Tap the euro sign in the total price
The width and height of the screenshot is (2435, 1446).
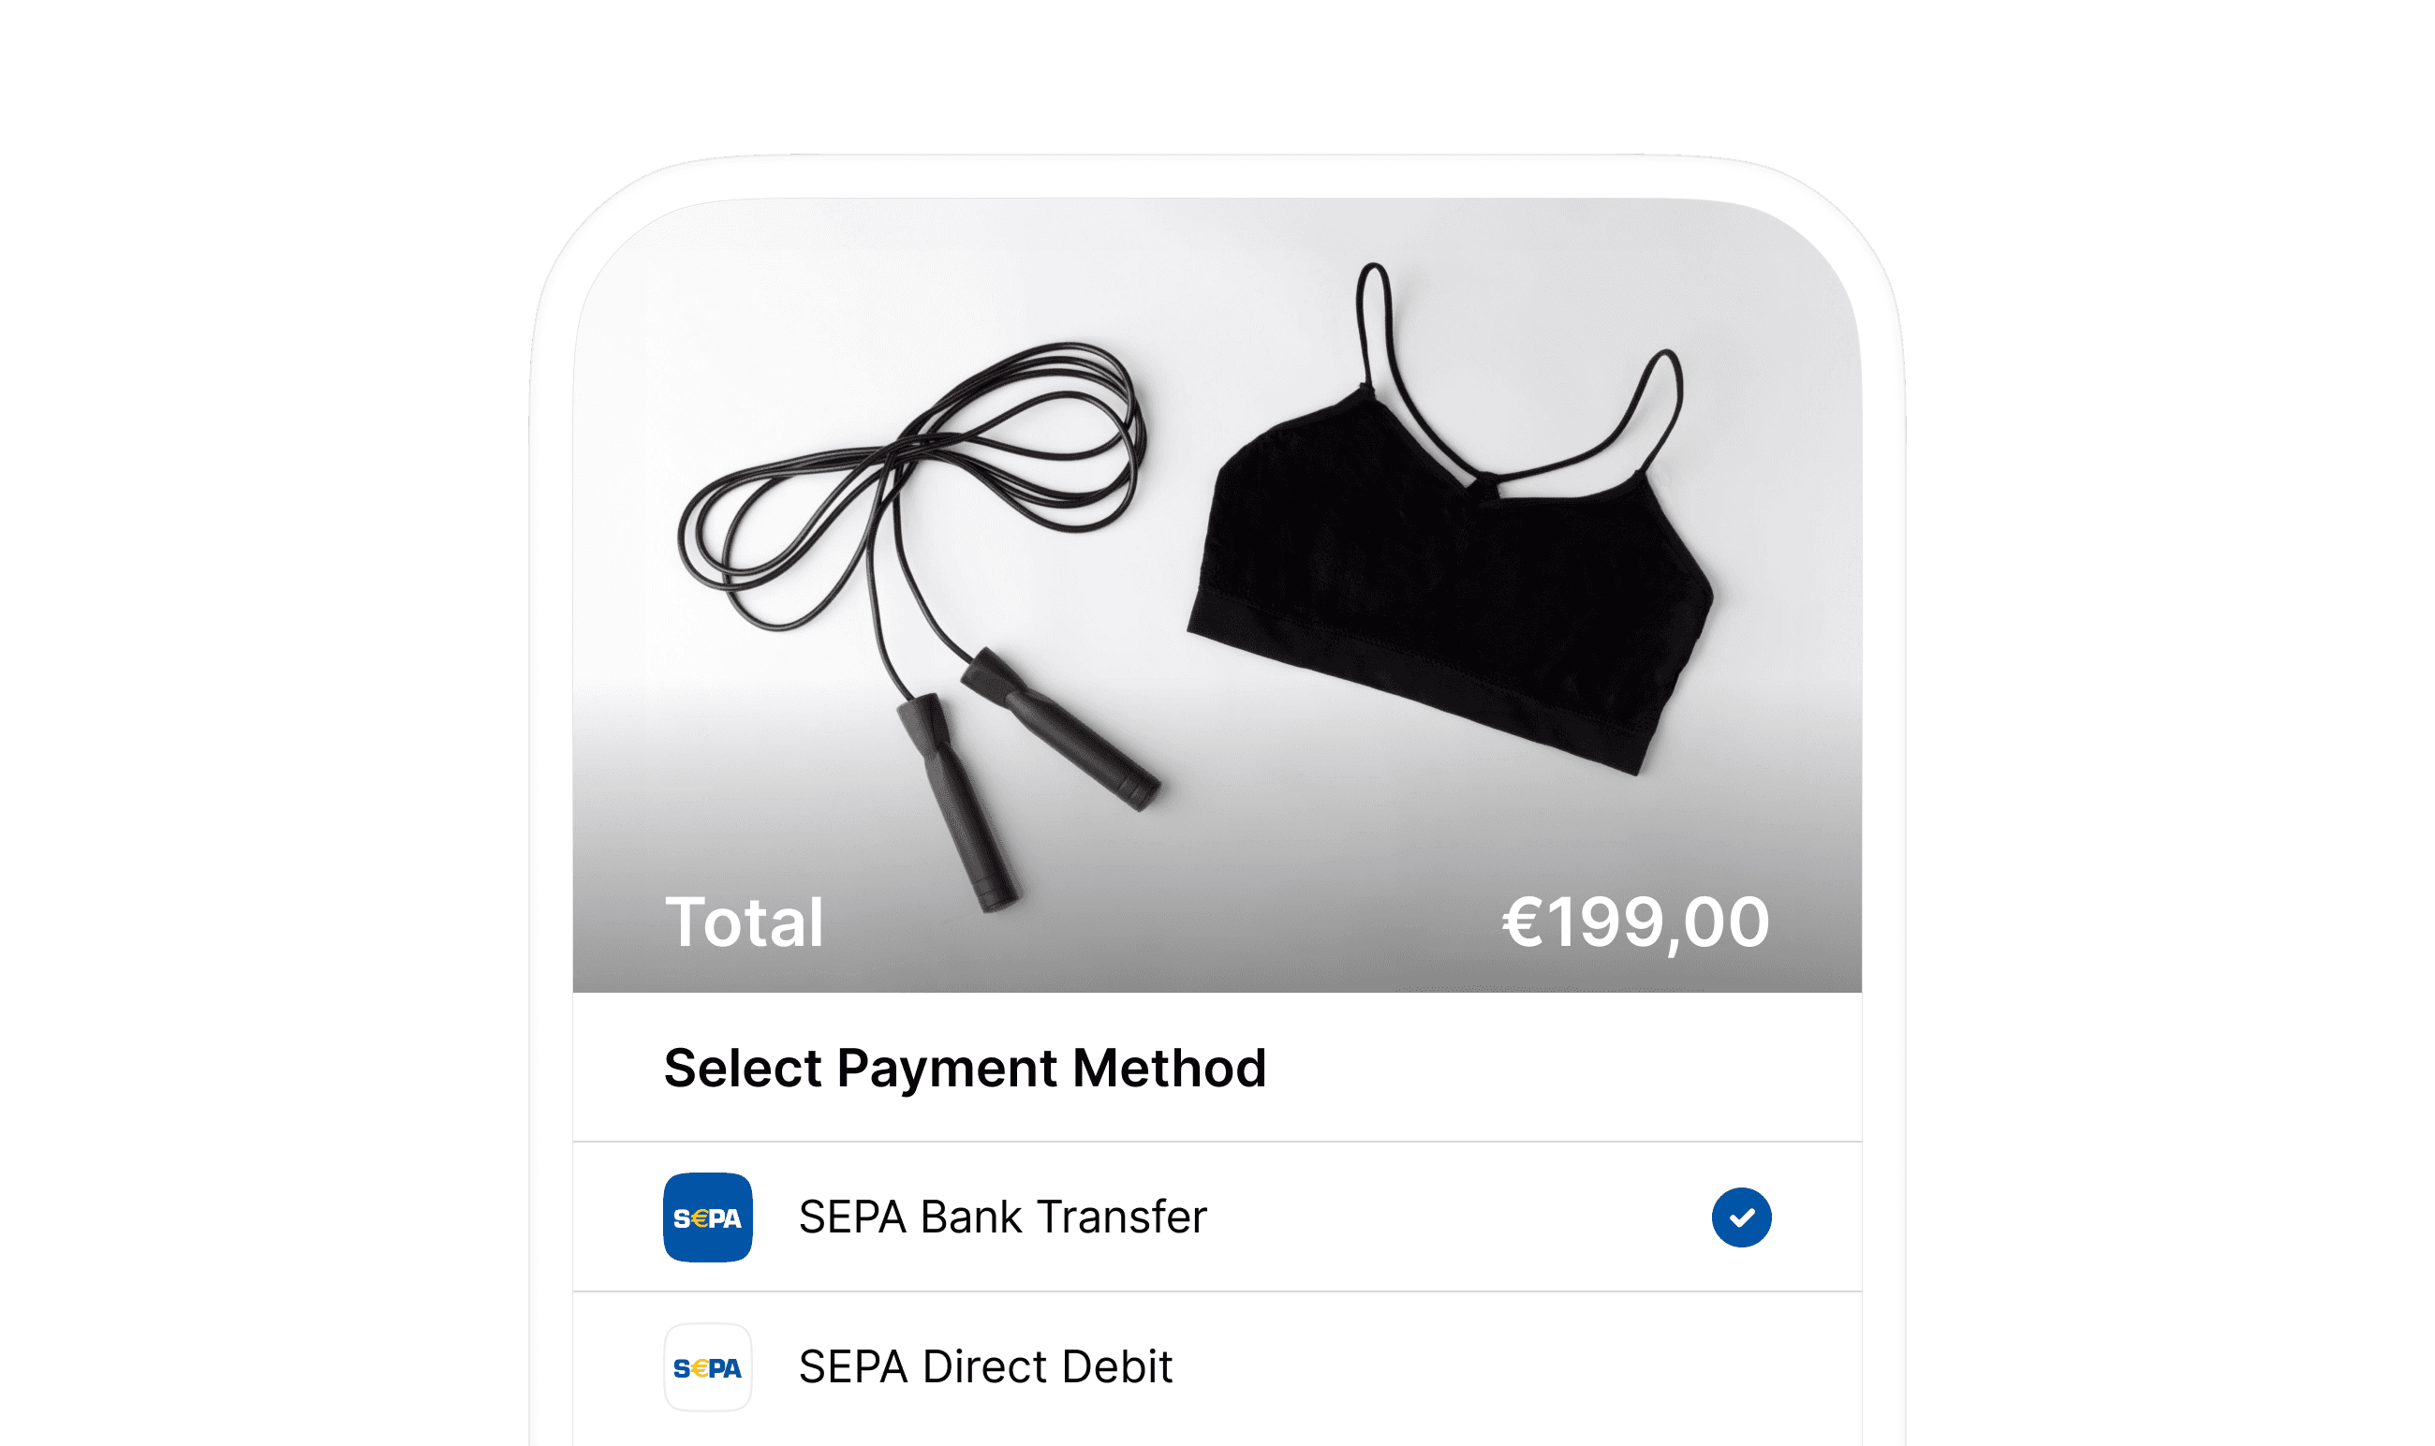point(1523,922)
